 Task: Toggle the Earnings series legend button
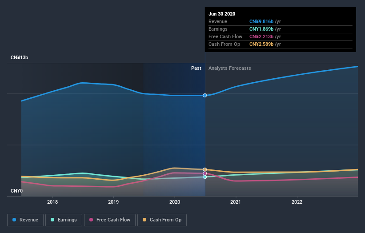click(x=64, y=220)
